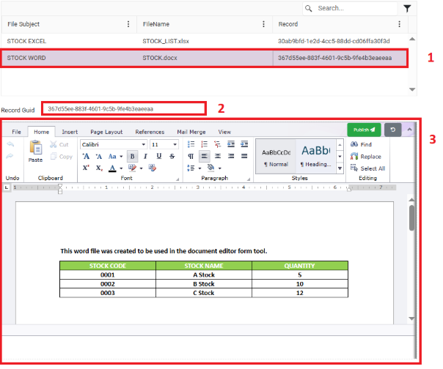Apply multilevel list formatting
The height and width of the screenshot is (369, 443).
tap(218, 144)
